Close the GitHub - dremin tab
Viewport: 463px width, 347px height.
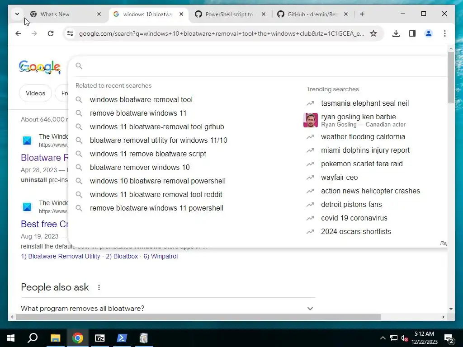tap(346, 14)
